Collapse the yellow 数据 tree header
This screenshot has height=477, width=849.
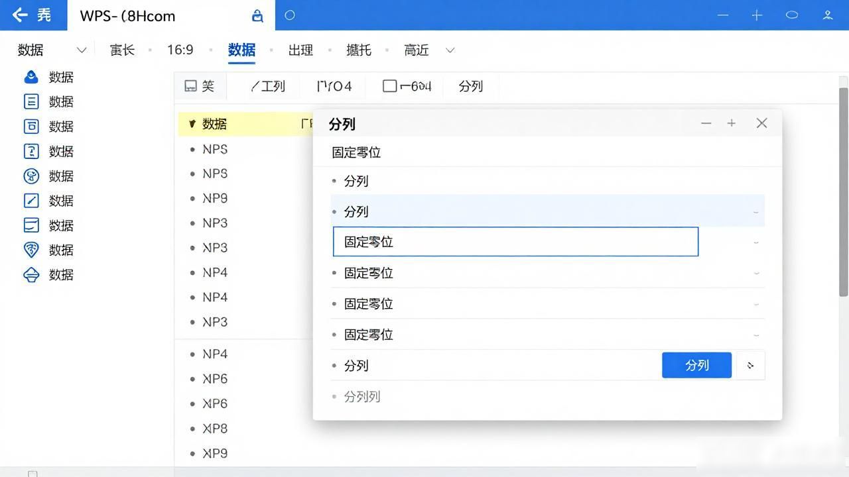tap(192, 124)
